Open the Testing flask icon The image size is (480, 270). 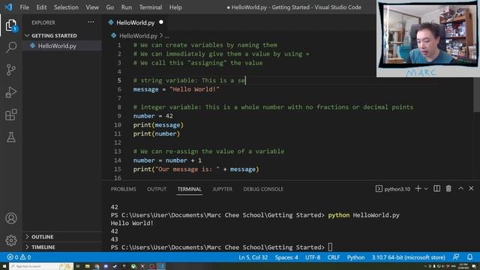point(11,137)
